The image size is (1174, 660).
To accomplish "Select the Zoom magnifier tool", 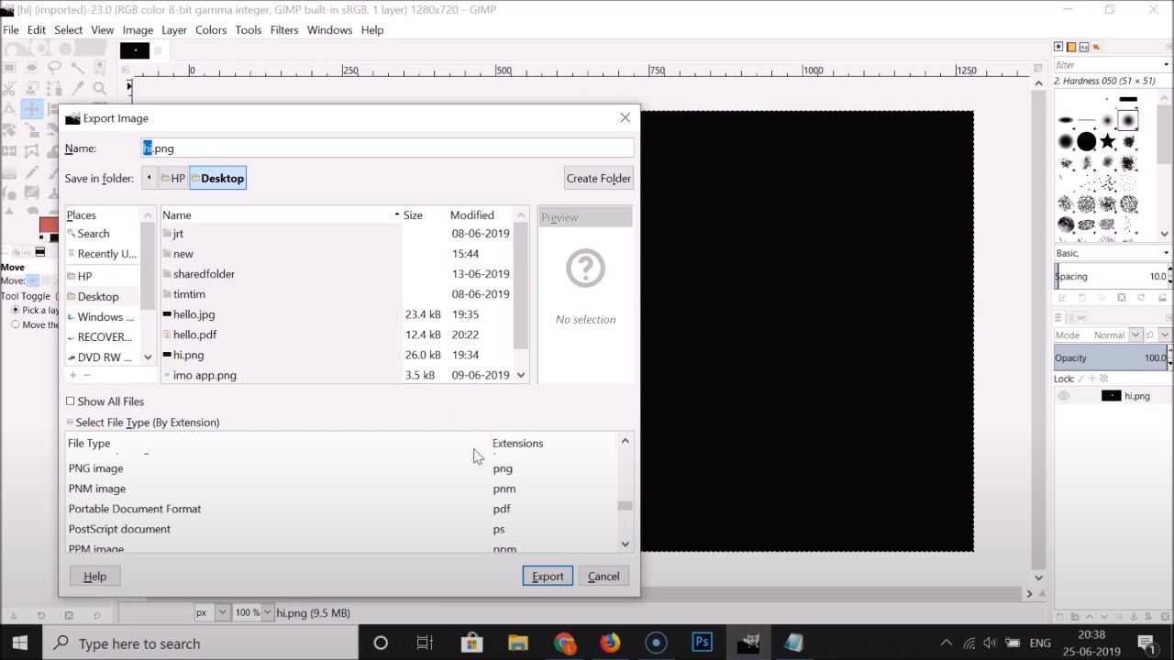I will pos(99,88).
